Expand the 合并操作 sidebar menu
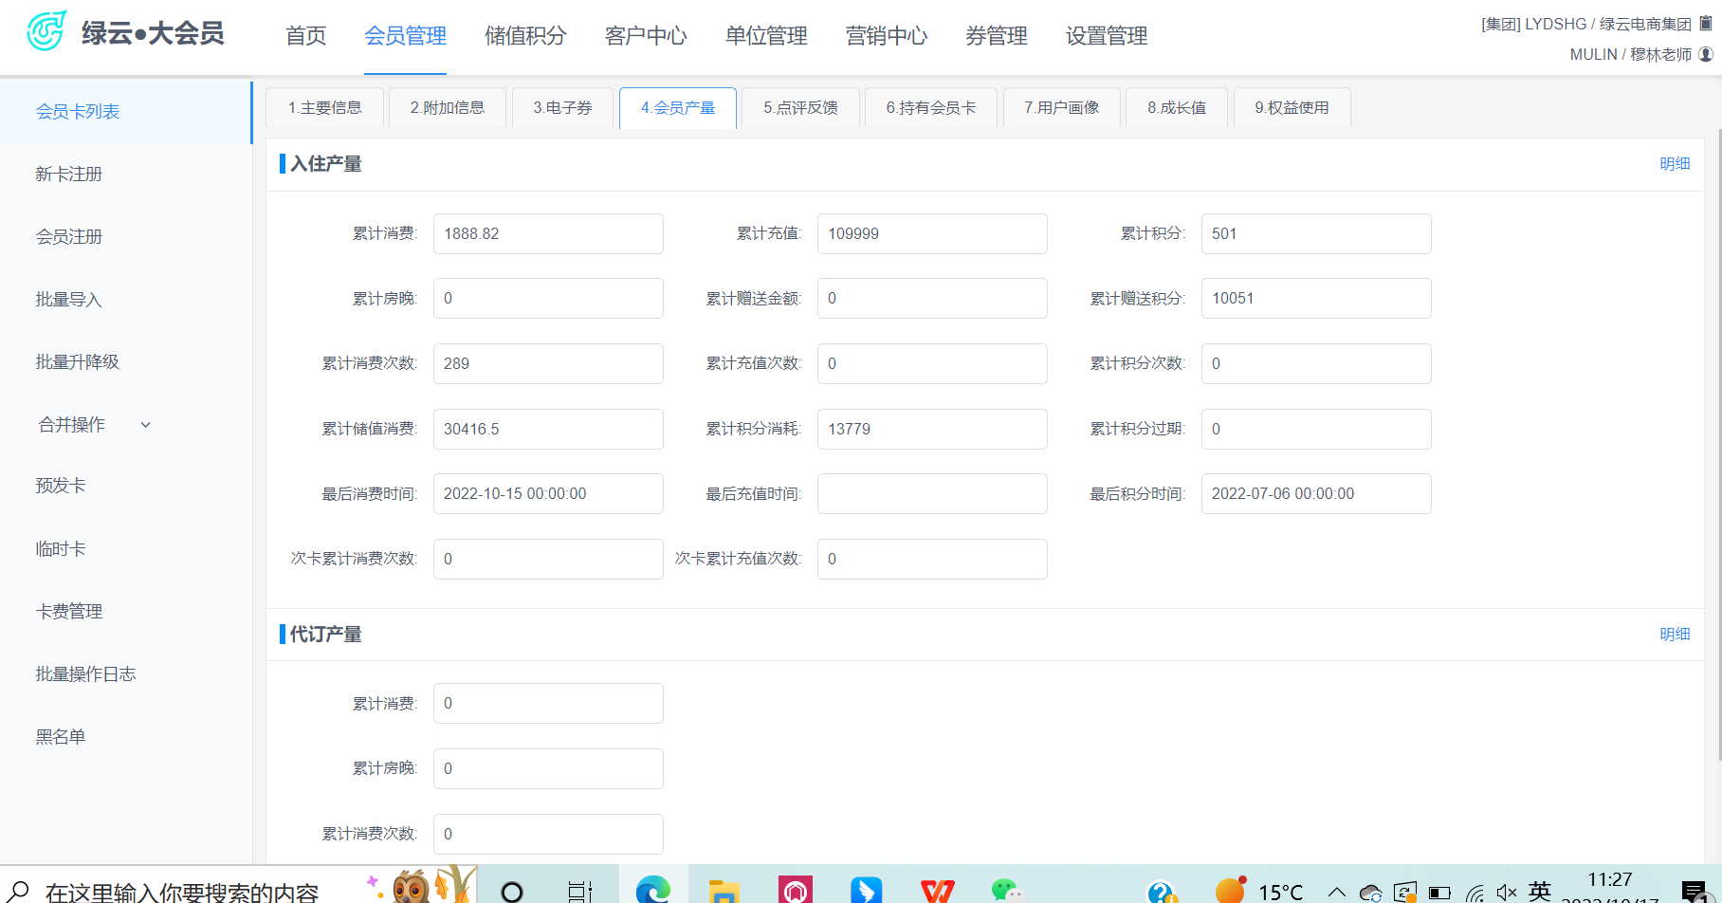Screen dimensions: 1722x903 [x=93, y=425]
